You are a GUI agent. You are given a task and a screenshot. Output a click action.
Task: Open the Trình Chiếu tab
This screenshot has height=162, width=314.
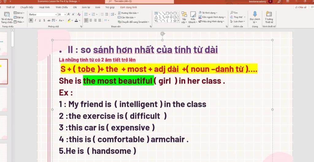(x=62, y=7)
